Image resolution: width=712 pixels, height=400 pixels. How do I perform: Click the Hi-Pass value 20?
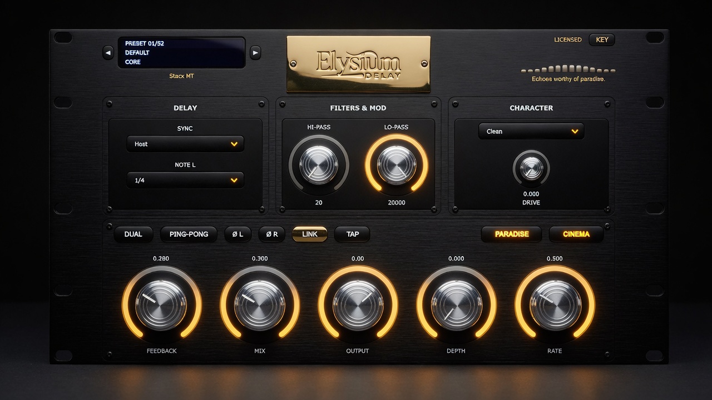coord(319,203)
